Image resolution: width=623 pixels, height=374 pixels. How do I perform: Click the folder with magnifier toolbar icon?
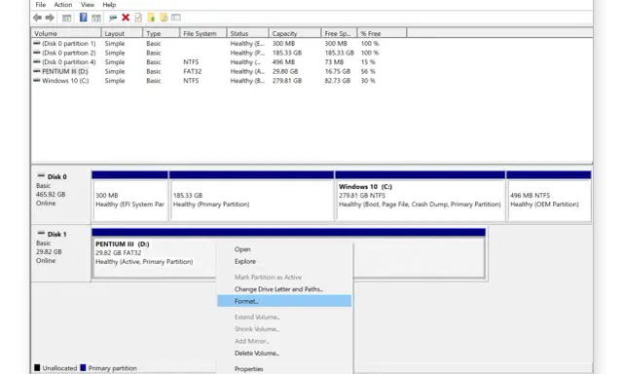164,18
